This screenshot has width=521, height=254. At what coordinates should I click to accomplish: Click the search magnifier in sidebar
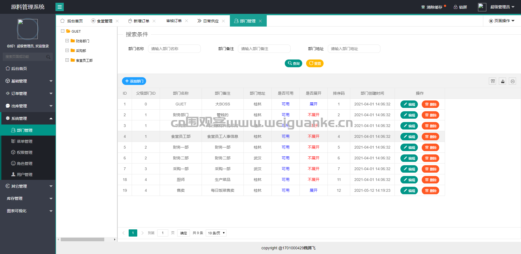coord(48,57)
